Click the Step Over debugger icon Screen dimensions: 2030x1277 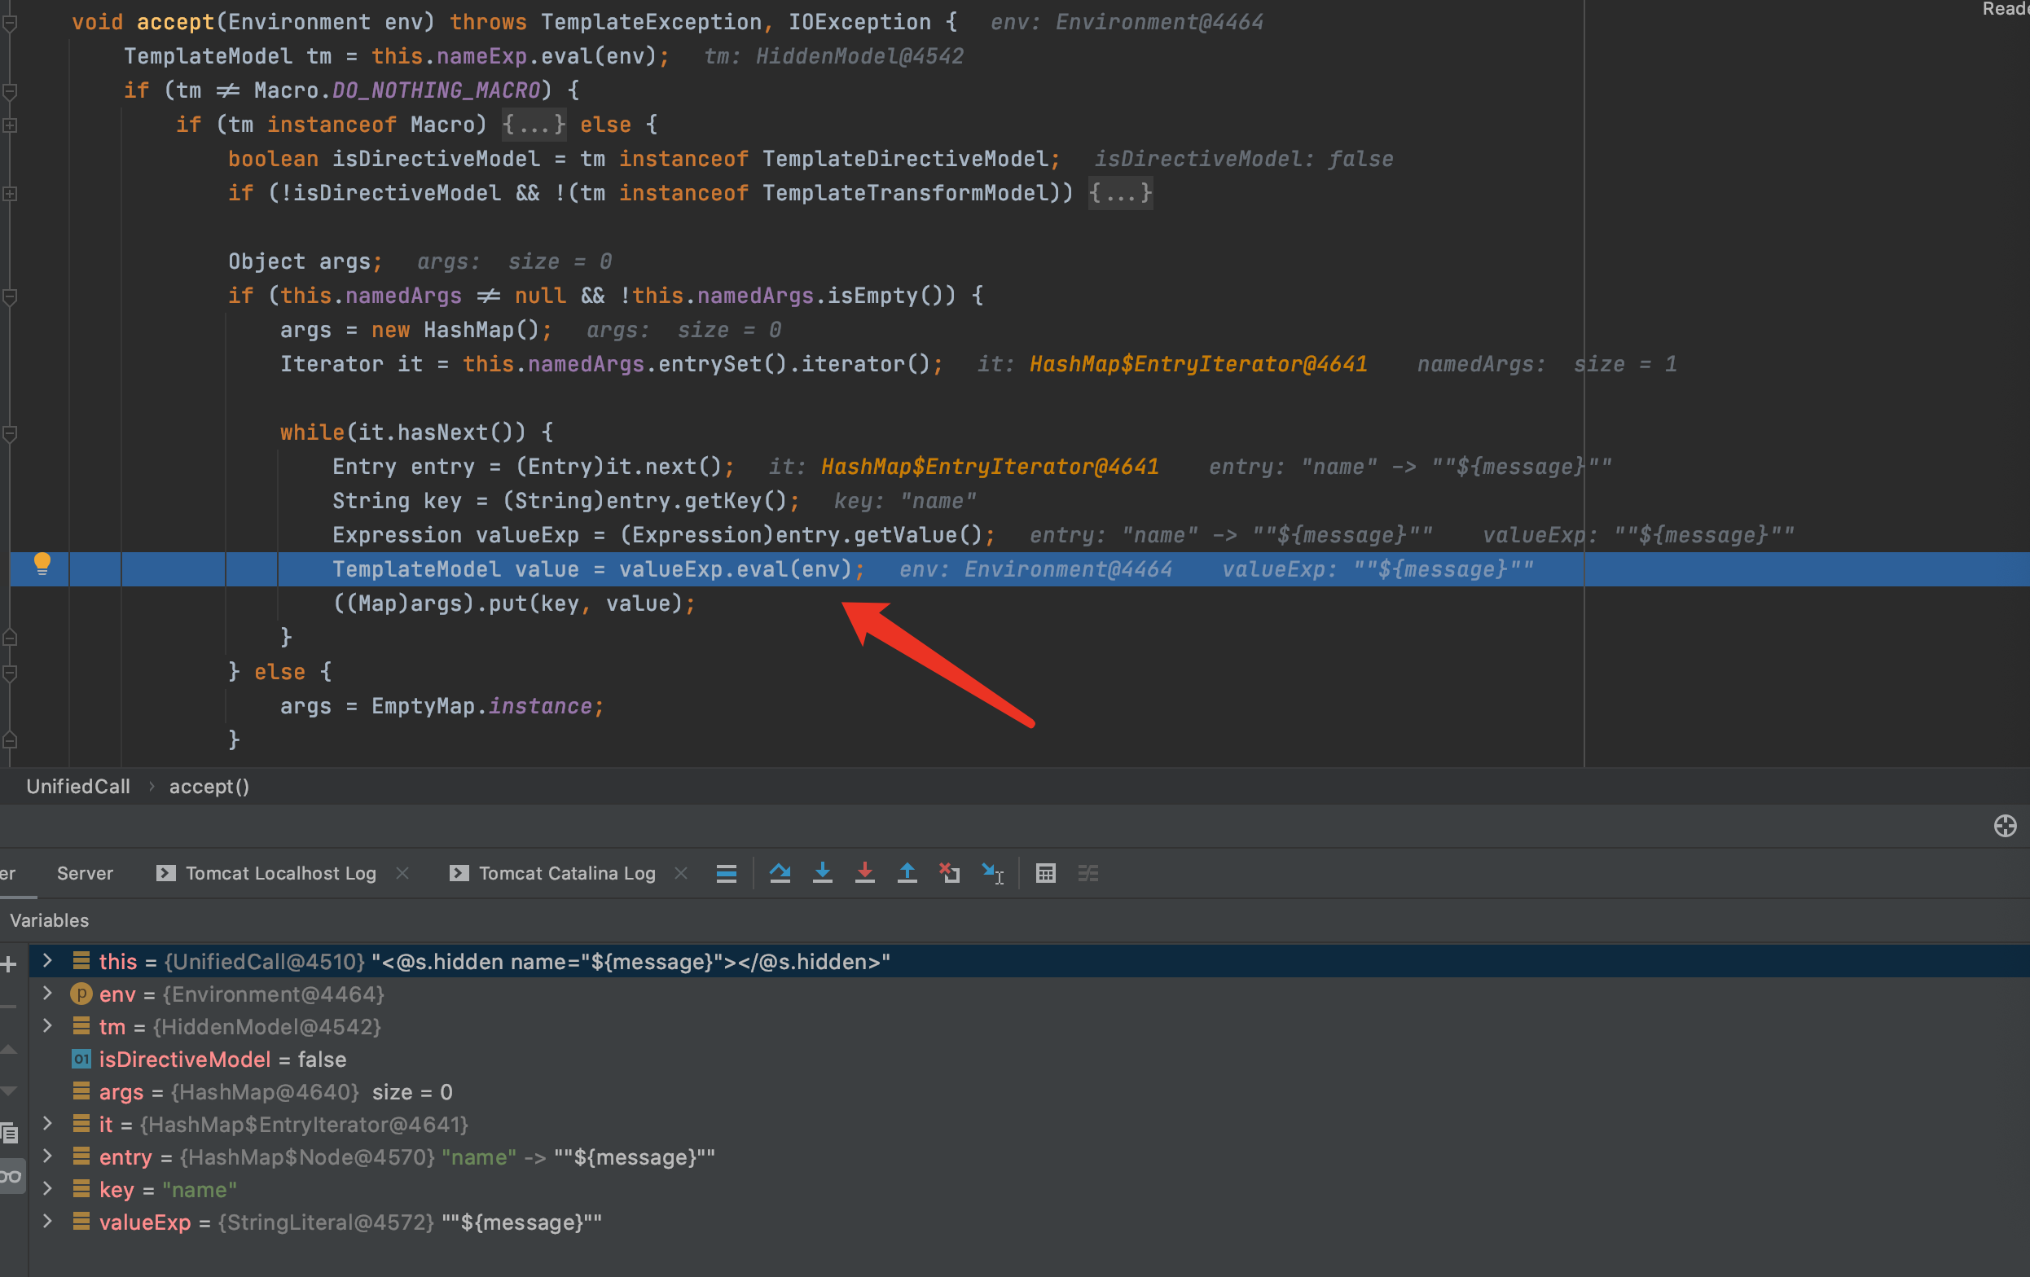tap(780, 873)
